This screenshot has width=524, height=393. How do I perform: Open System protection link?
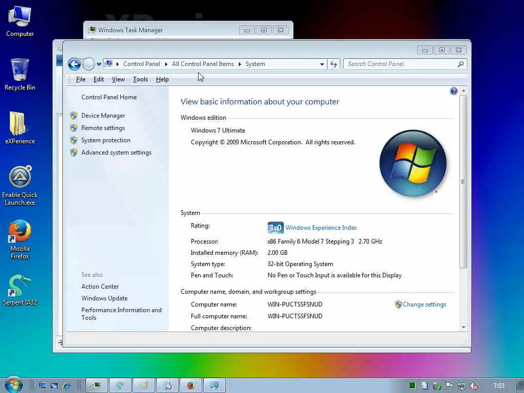(105, 140)
